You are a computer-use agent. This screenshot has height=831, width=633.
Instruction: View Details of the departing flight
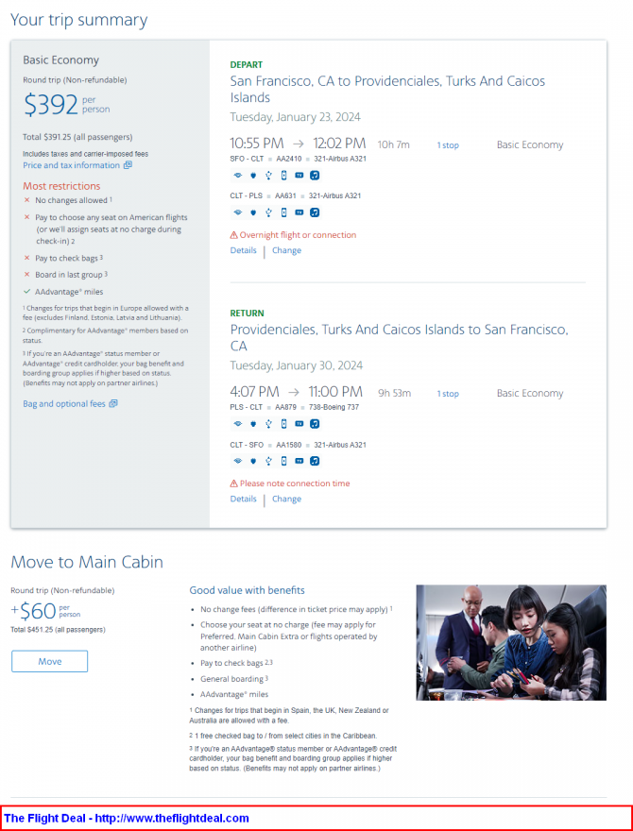[x=244, y=250]
